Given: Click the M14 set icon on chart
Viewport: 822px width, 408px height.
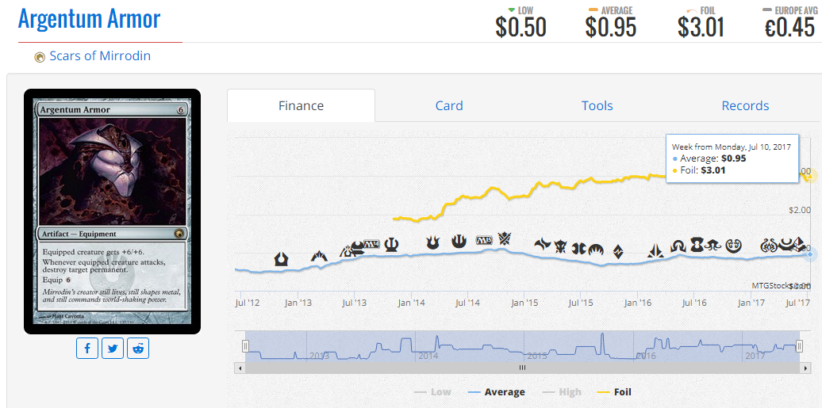Looking at the screenshot, I should tap(372, 244).
